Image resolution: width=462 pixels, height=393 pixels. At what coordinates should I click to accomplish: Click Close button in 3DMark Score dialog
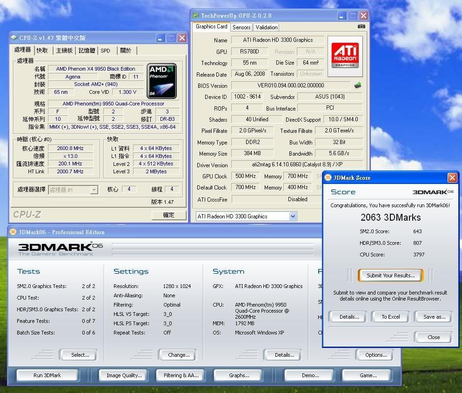click(434, 337)
